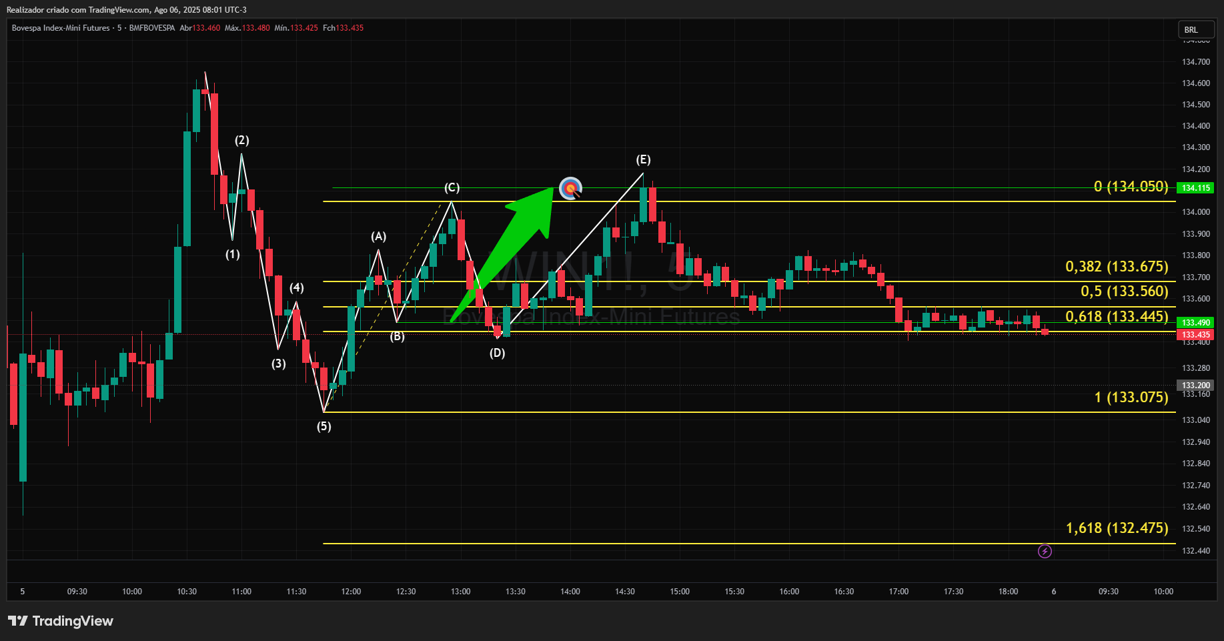Click the wave label (4)

coord(296,287)
